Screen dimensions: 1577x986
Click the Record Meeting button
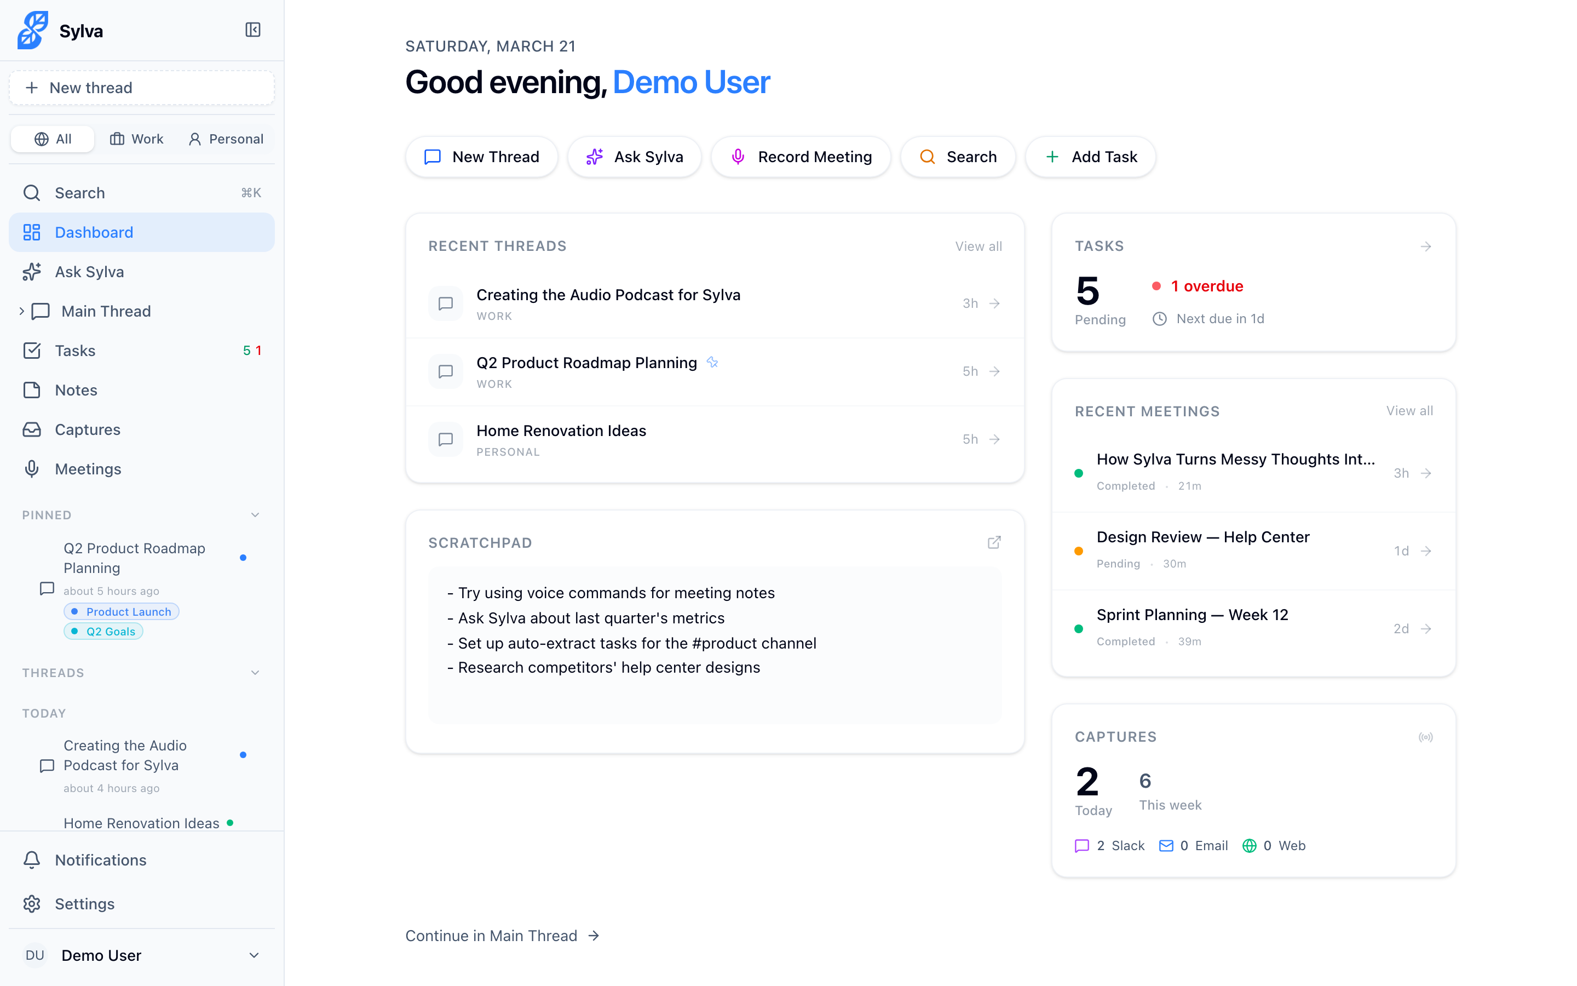coord(801,157)
